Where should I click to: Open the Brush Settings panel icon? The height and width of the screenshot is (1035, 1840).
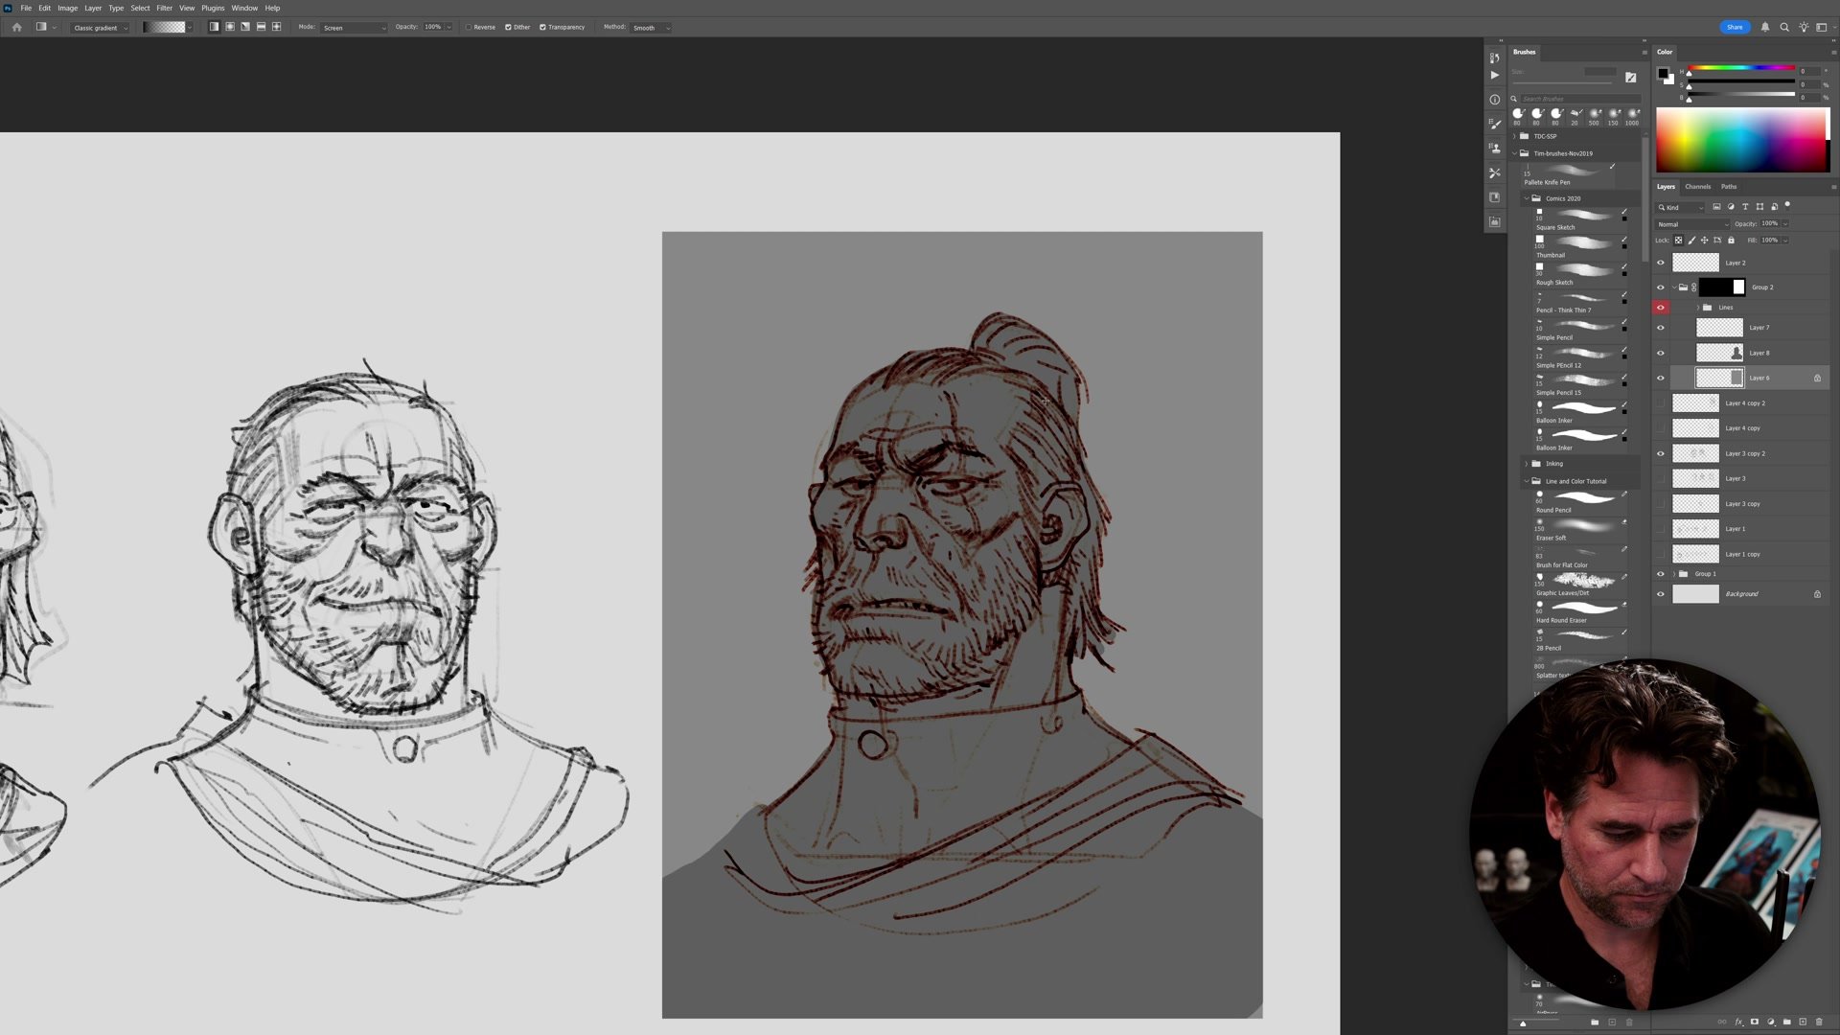[1494, 124]
